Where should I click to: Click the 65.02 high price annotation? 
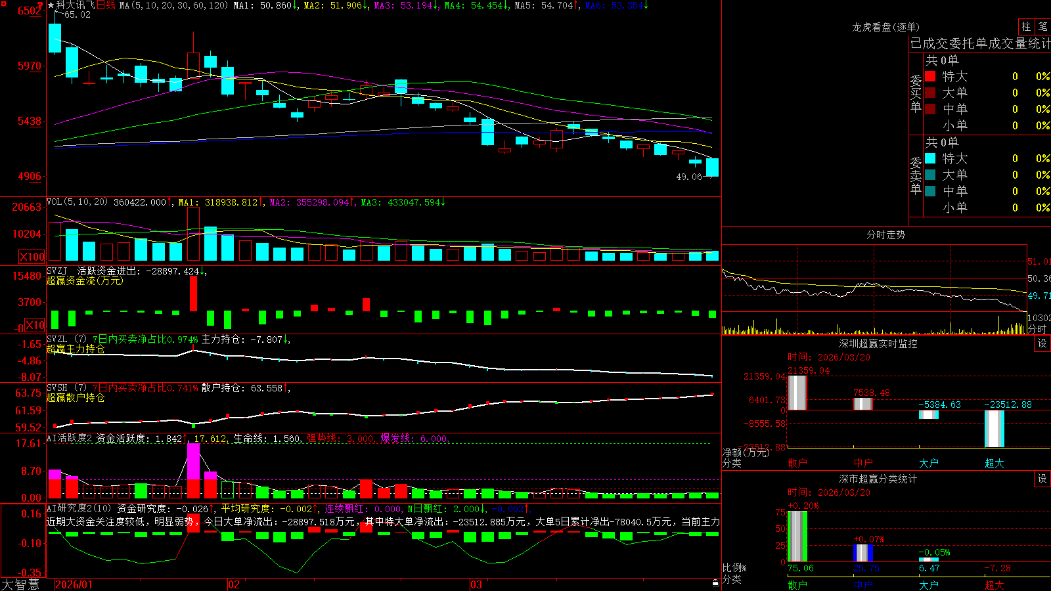coord(77,14)
